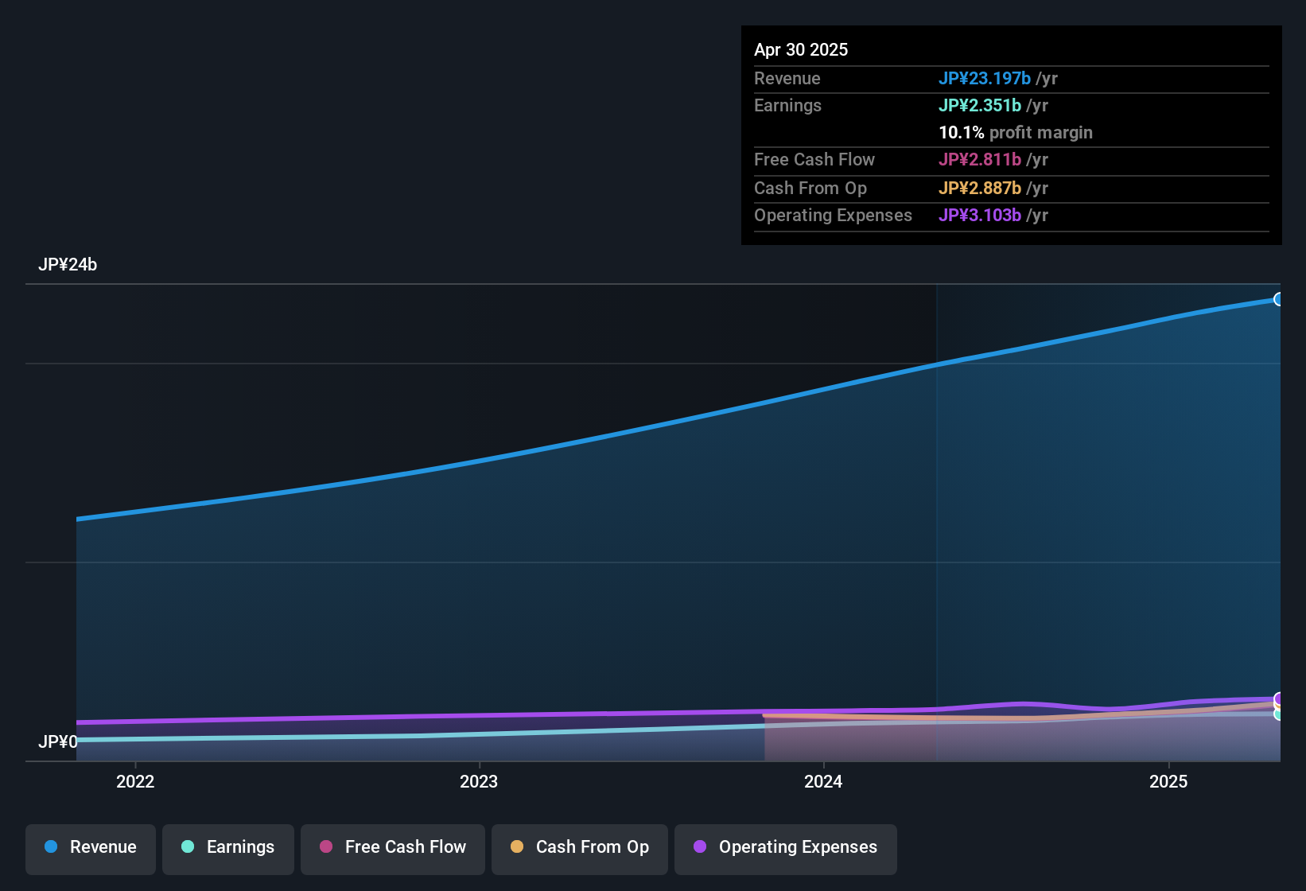Click the JP¥2.811b free cash flow value

[x=980, y=159]
